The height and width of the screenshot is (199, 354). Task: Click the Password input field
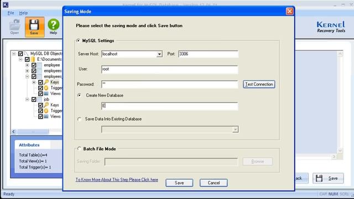[170, 85]
